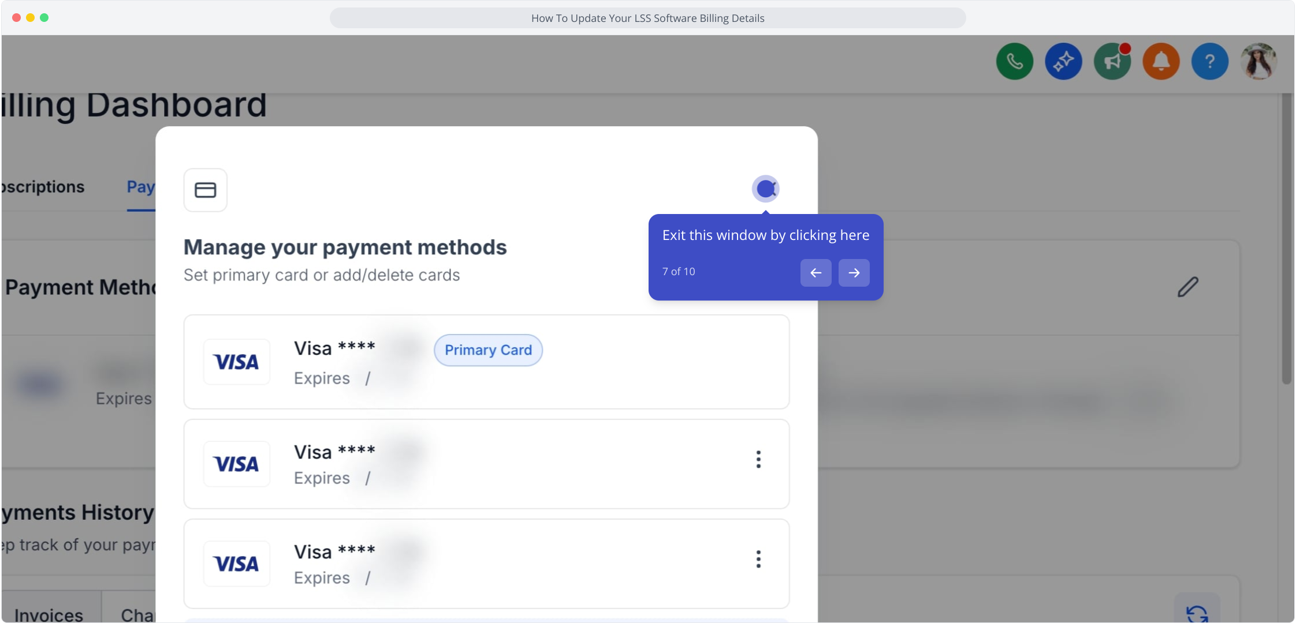Refresh payments history with sync icon
This screenshot has width=1296, height=623.
click(x=1197, y=611)
